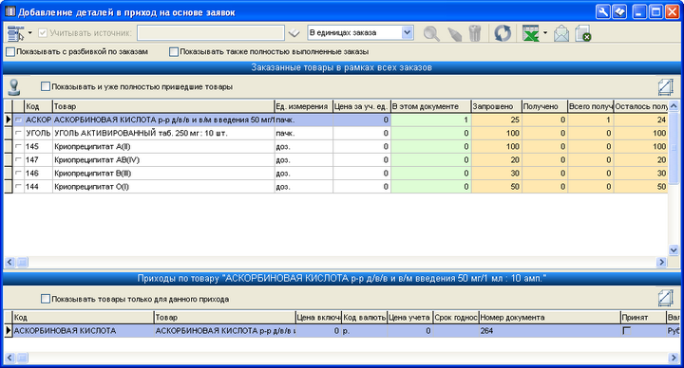
Task: Click 'Запрошено' column header
Action: [x=497, y=106]
